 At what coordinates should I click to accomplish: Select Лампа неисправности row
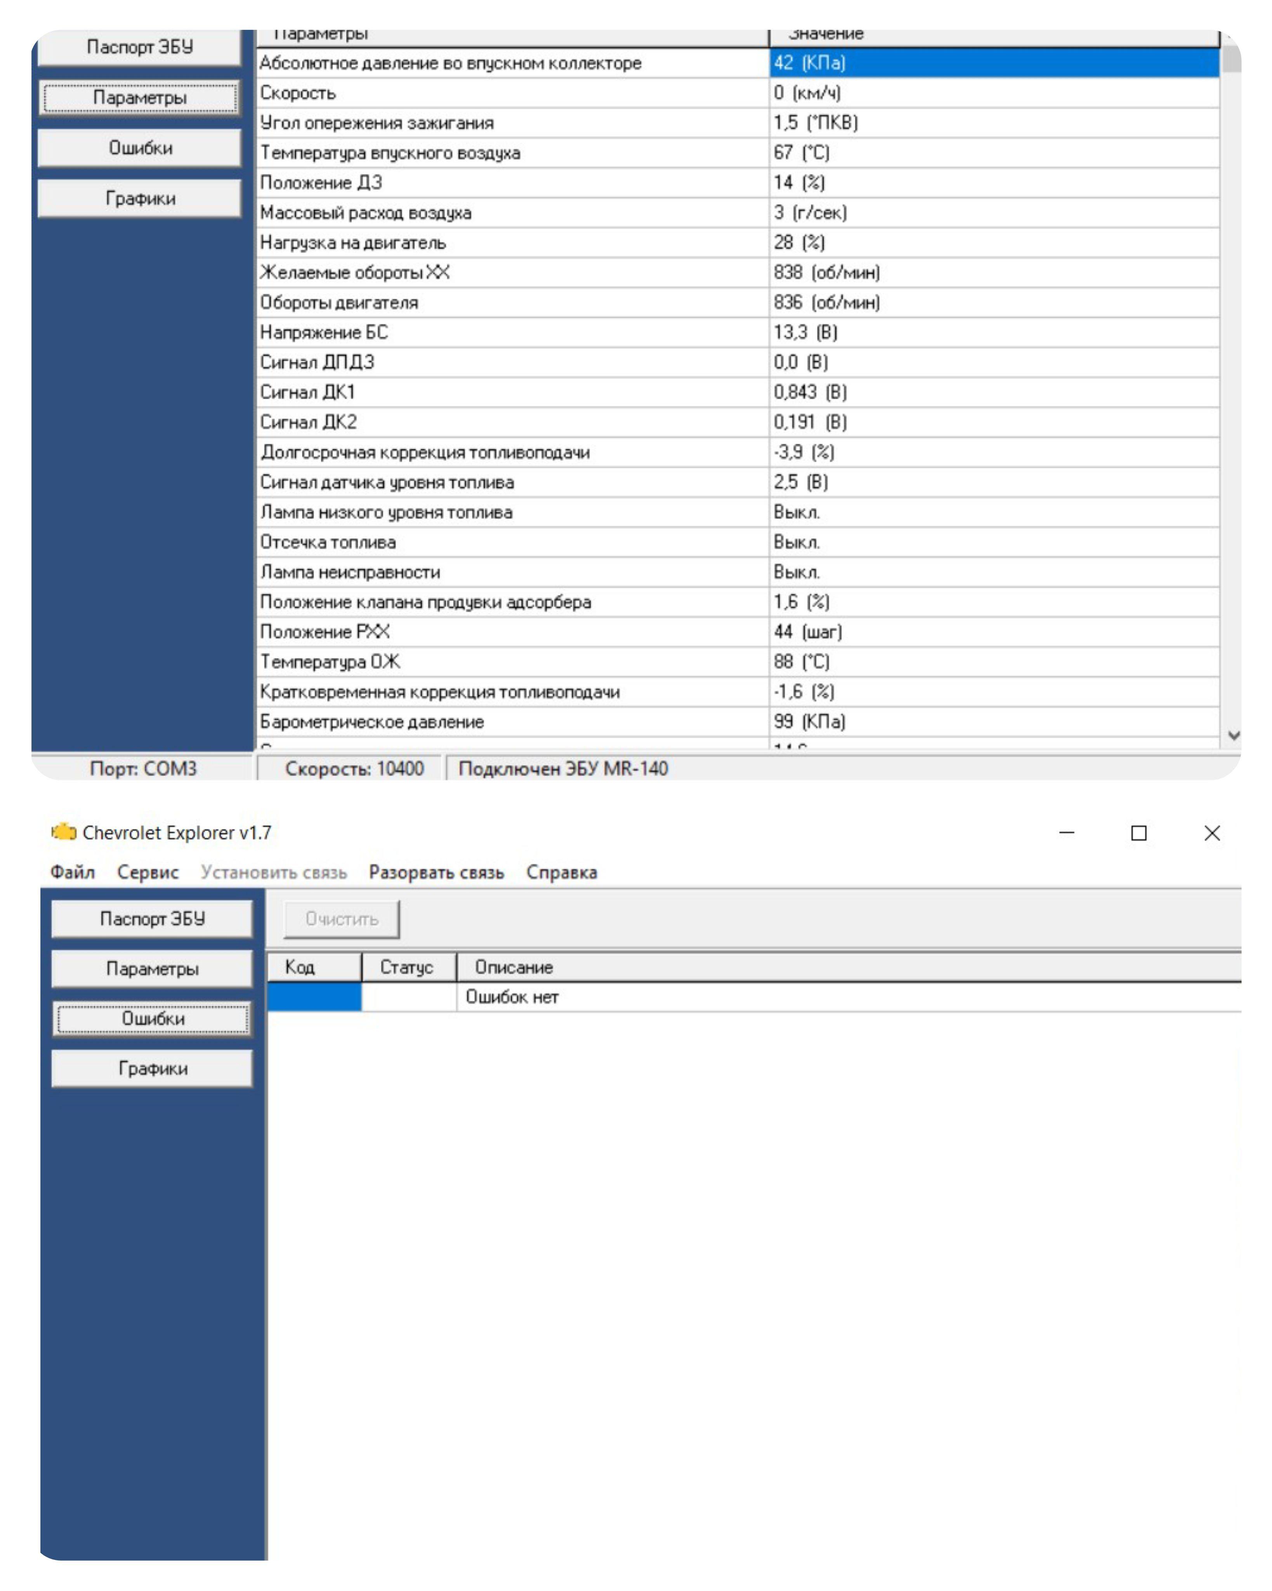(x=738, y=572)
